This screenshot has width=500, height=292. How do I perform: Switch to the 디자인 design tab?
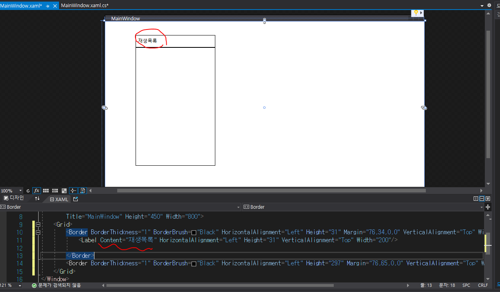[x=14, y=198]
